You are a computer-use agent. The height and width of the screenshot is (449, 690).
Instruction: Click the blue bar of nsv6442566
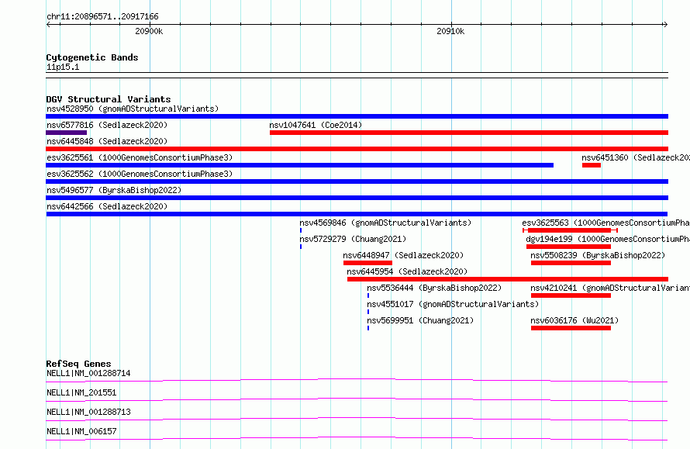point(357,214)
